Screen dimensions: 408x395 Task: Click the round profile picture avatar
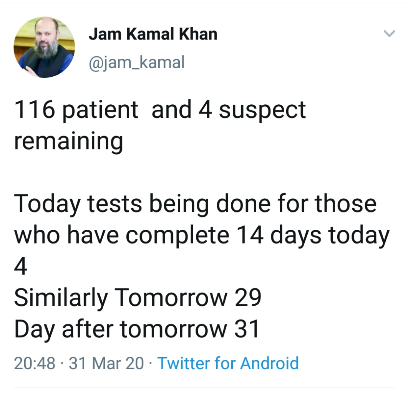pyautogui.click(x=44, y=47)
